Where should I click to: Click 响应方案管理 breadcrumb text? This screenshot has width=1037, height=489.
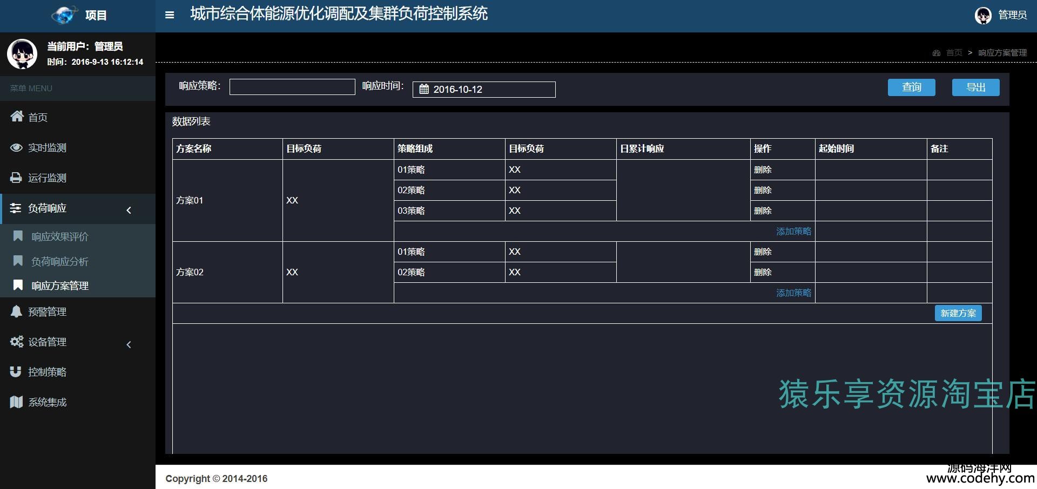[x=1002, y=53]
